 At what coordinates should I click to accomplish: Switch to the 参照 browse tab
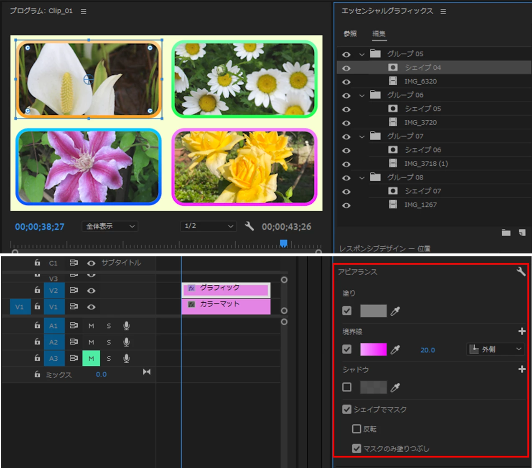[350, 33]
